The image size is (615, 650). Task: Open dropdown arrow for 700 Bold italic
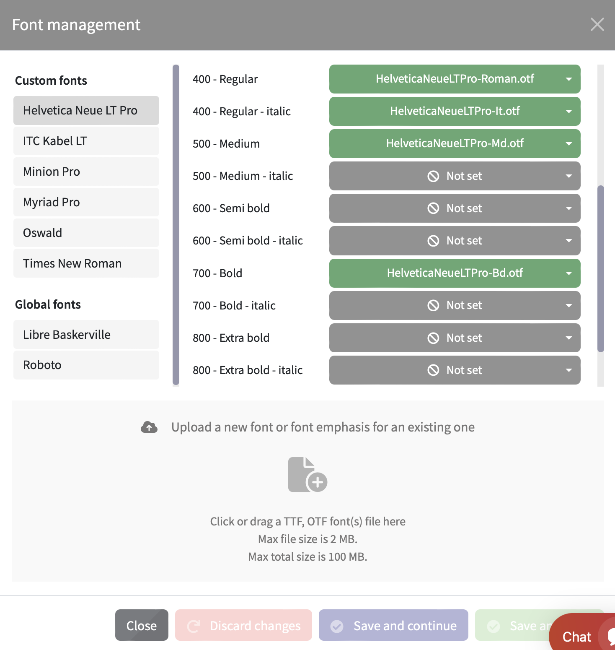(569, 305)
